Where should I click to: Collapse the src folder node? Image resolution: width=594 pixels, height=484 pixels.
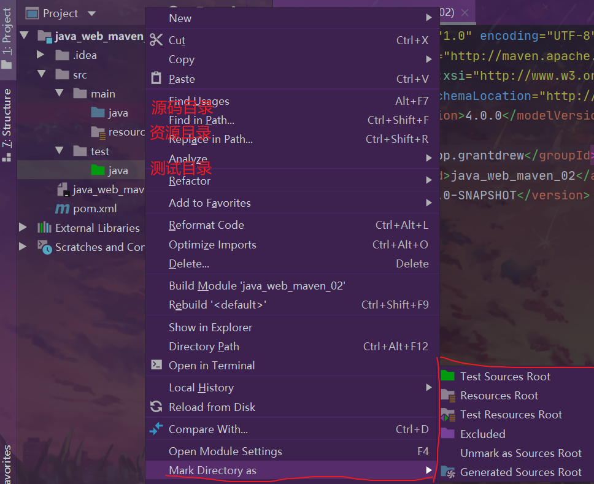pyautogui.click(x=42, y=74)
